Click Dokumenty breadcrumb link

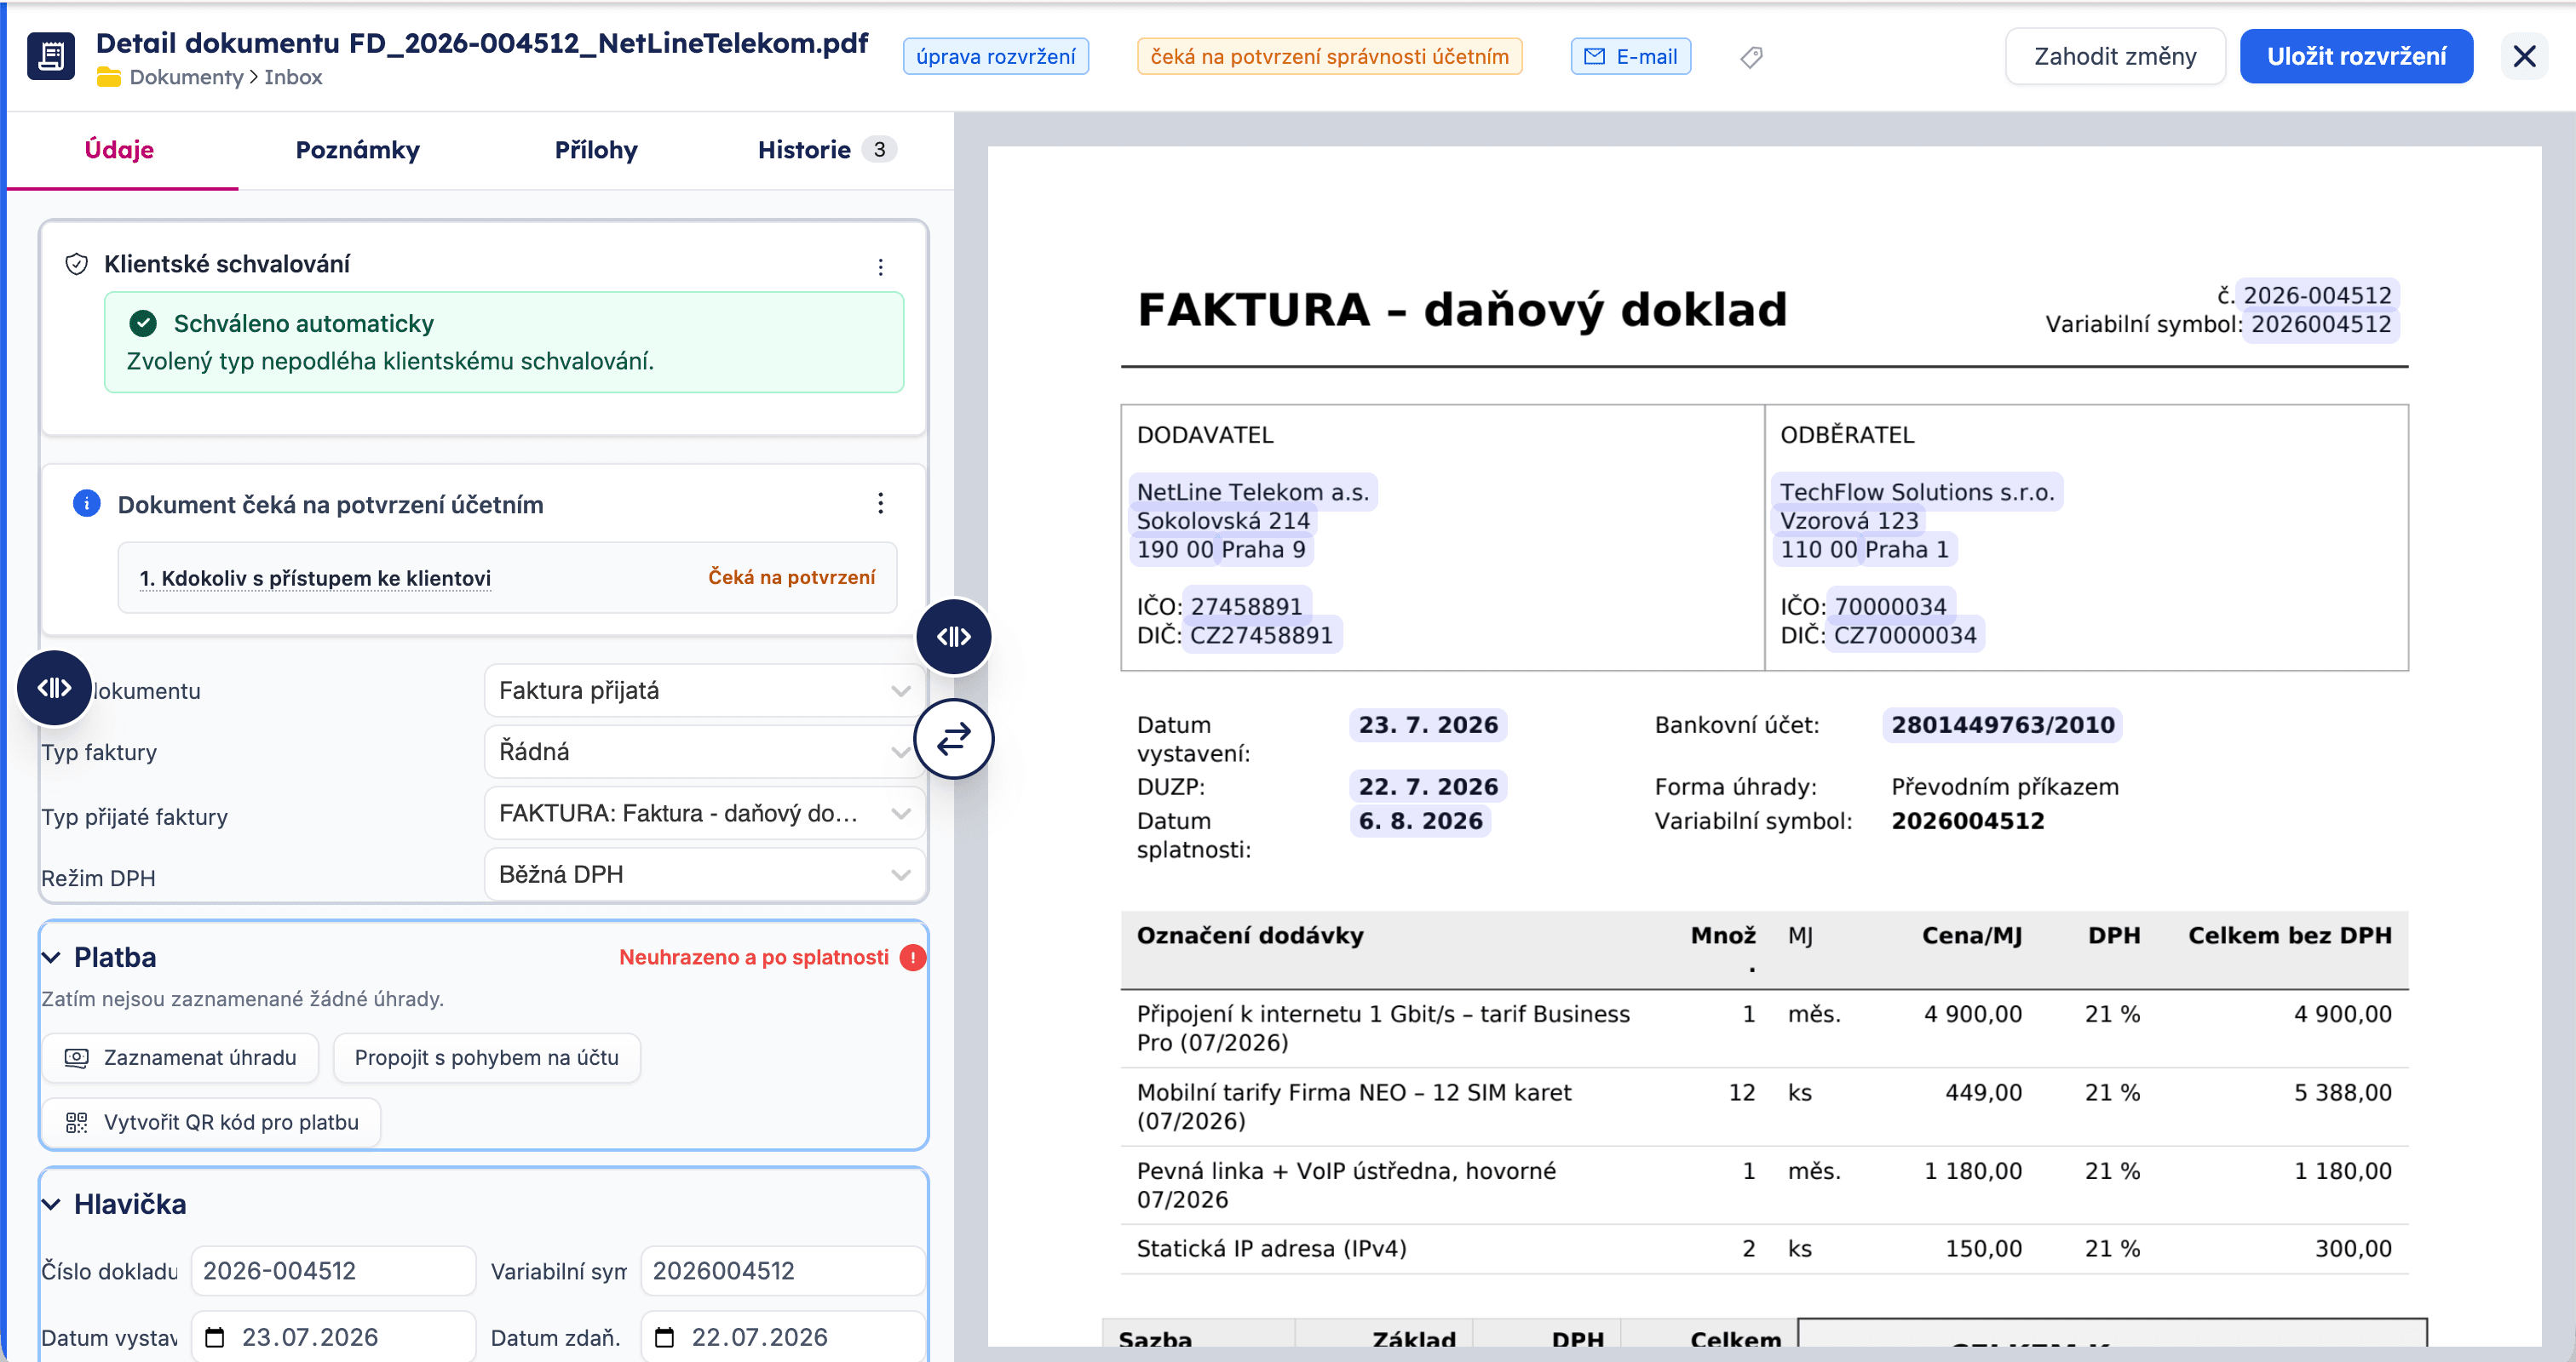tap(186, 78)
